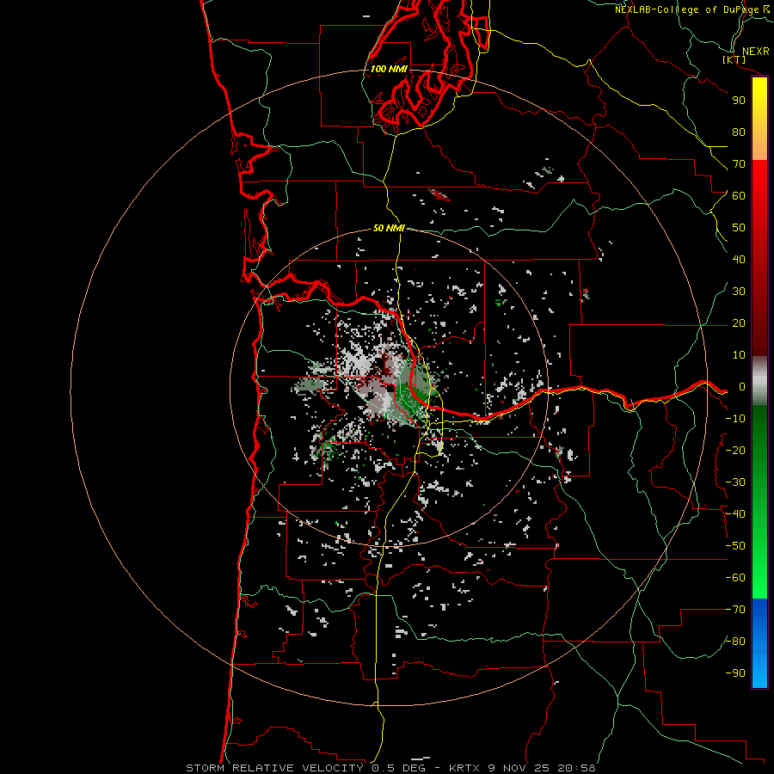Click the '30' label on the velocity scale
Viewport: 774px width, 774px height.
pos(739,292)
